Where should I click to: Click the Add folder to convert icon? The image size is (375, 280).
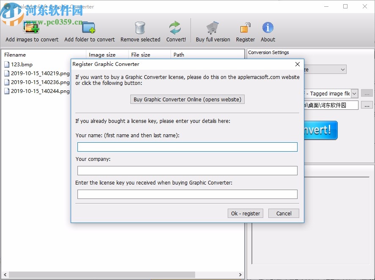[89, 27]
